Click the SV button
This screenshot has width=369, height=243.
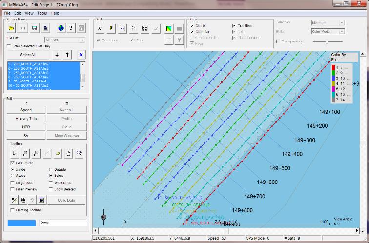coord(26,136)
